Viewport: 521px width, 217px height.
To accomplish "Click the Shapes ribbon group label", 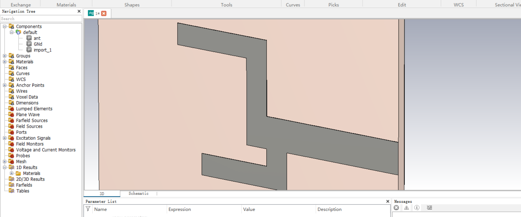I will point(132,5).
